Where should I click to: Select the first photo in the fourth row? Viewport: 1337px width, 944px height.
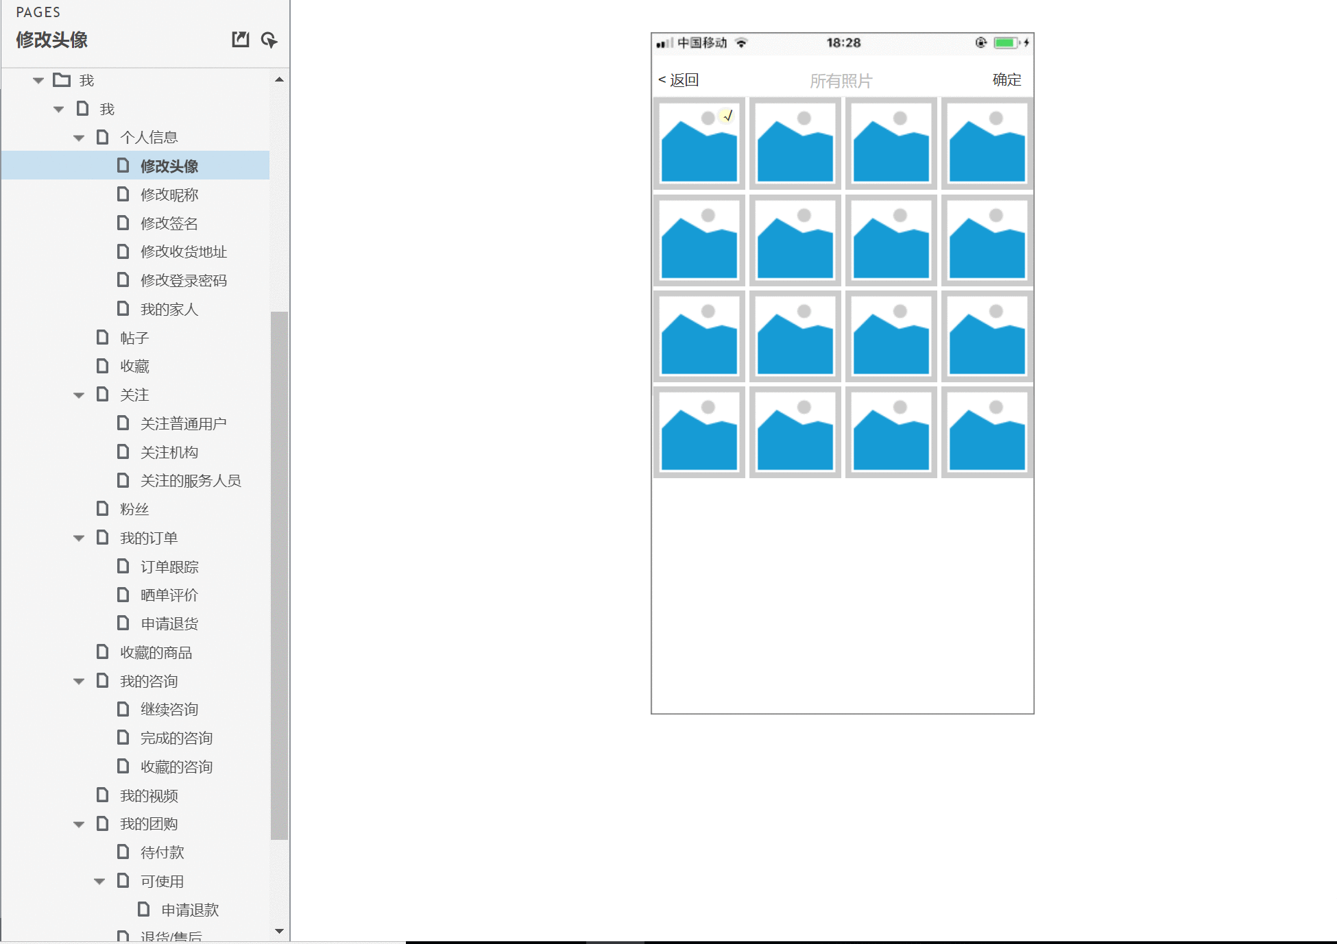(699, 432)
